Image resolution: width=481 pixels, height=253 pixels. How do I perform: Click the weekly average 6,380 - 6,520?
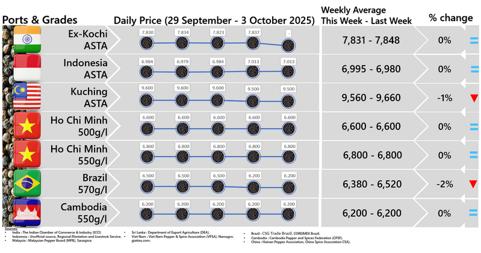tap(371, 184)
